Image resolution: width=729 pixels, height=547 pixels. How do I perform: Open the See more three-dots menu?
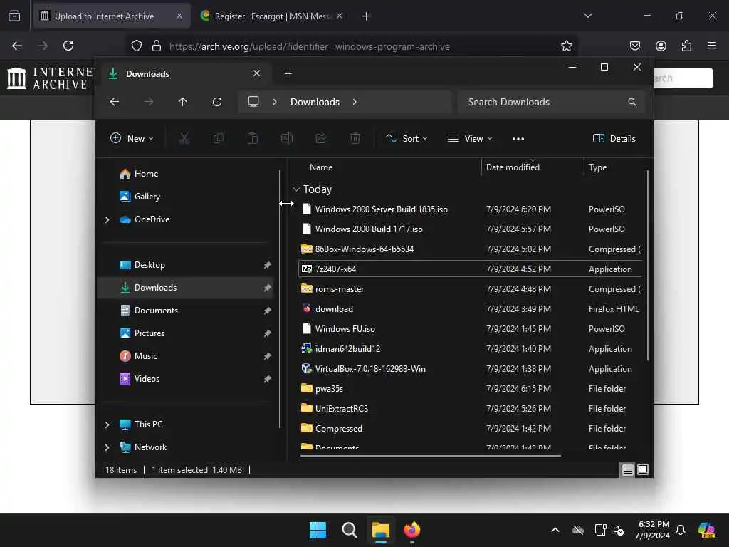(518, 139)
